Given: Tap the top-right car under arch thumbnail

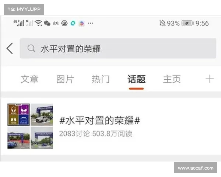Looking at the screenshot, I should point(42,114).
